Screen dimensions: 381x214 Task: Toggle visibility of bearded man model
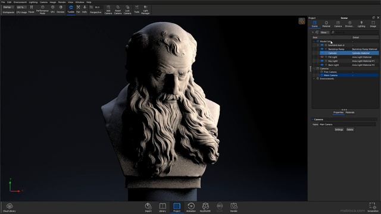pos(322,45)
